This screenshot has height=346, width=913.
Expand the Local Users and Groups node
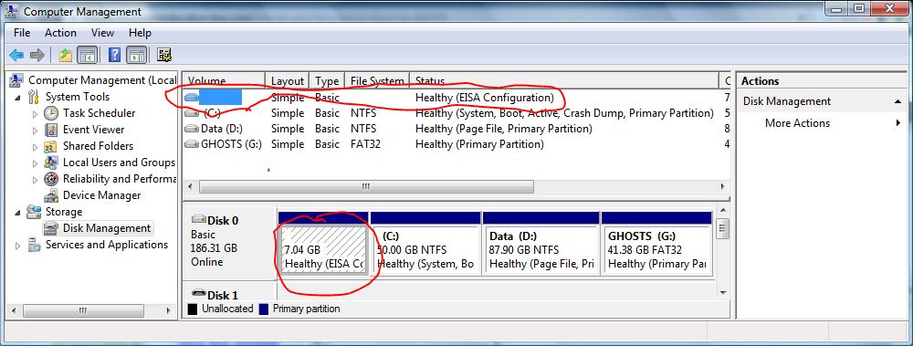(x=35, y=163)
